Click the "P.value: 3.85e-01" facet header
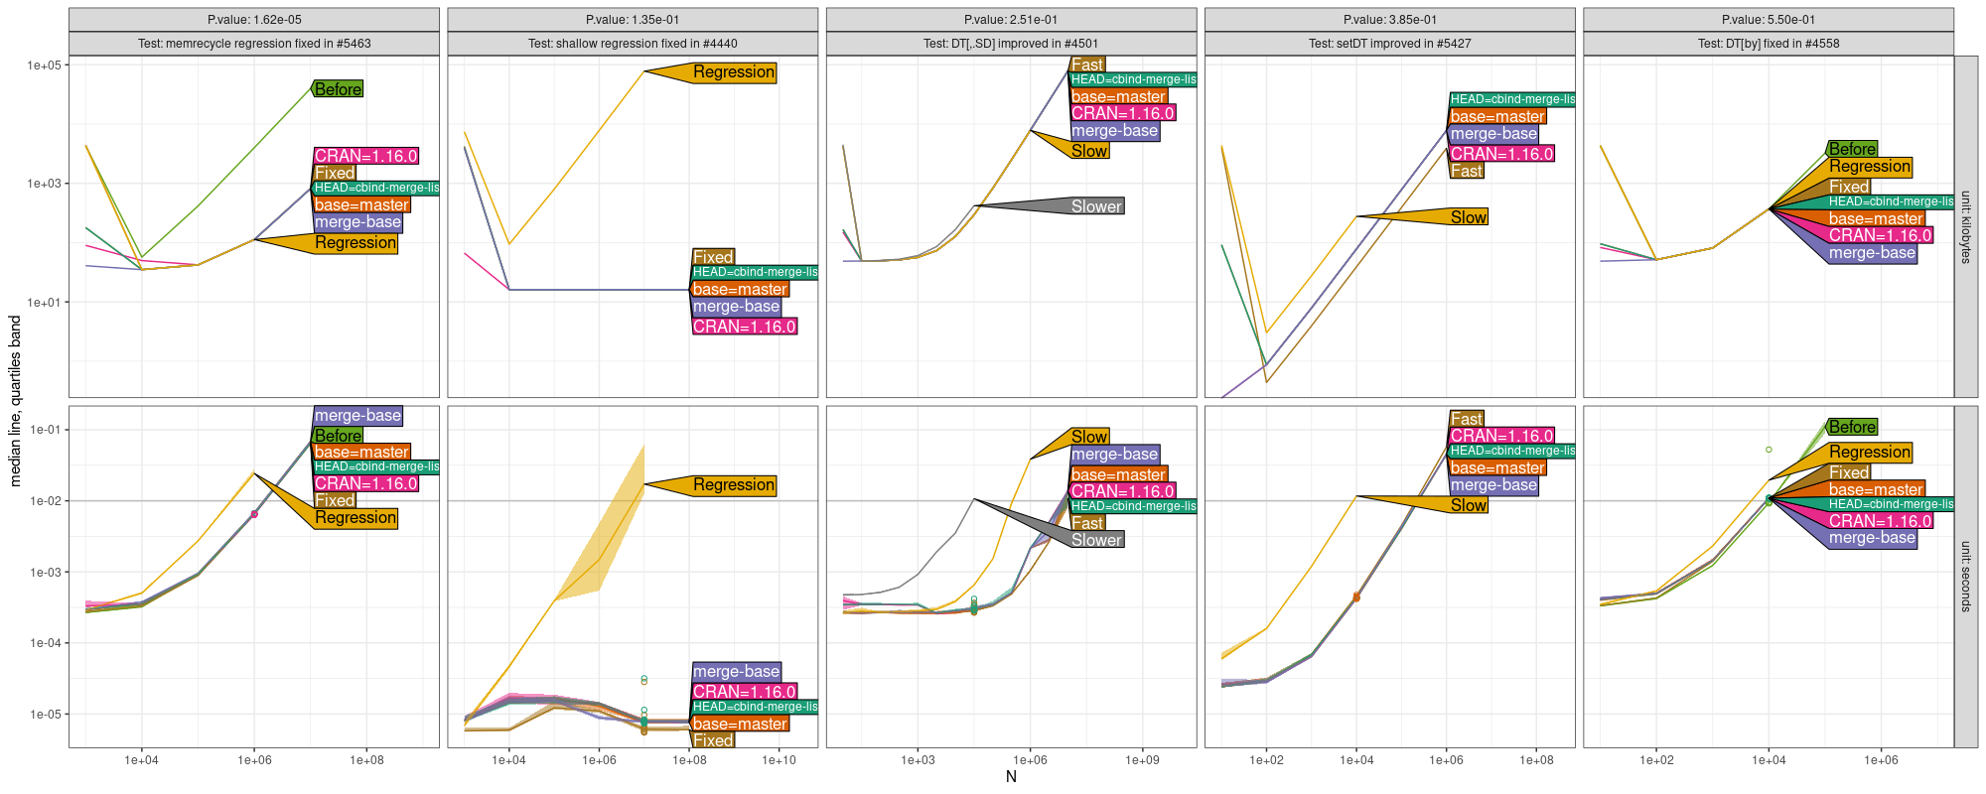This screenshot has height=794, width=1986. 1390,20
